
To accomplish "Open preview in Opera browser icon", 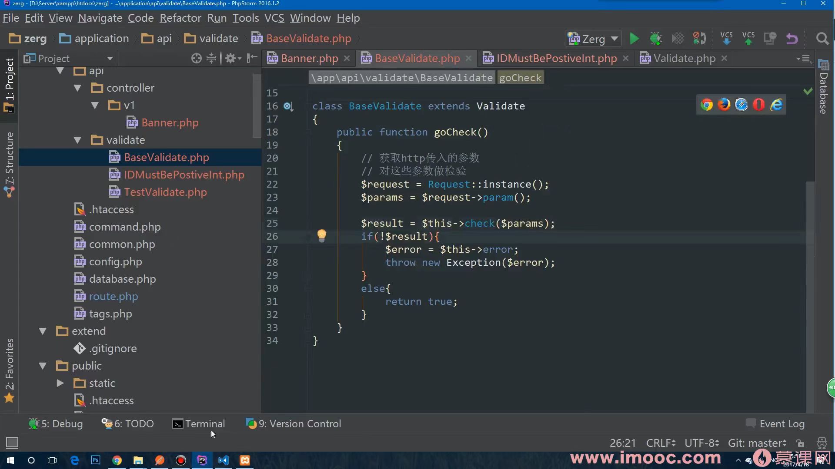I will pyautogui.click(x=759, y=105).
